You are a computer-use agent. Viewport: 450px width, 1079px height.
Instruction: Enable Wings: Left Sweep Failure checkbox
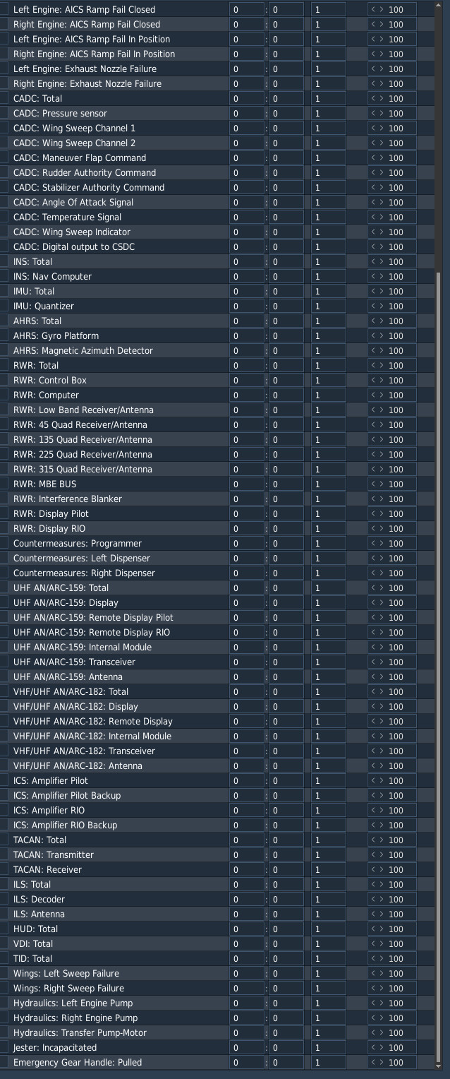click(4, 973)
